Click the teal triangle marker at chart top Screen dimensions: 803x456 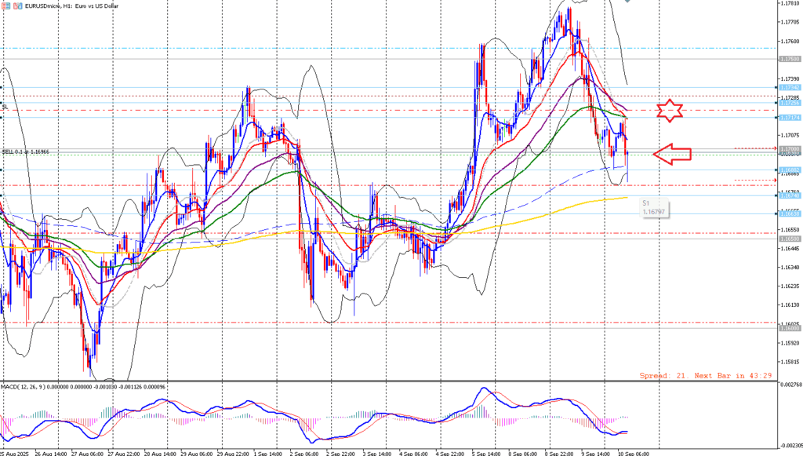click(x=627, y=2)
